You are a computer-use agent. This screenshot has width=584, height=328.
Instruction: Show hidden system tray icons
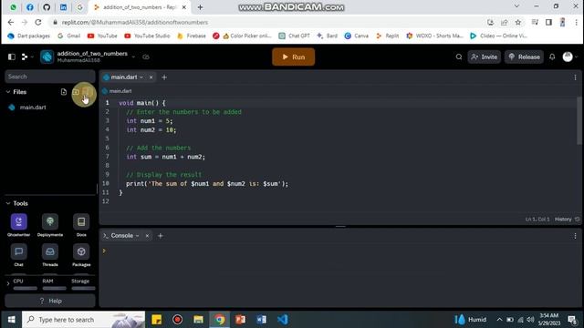tap(499, 320)
